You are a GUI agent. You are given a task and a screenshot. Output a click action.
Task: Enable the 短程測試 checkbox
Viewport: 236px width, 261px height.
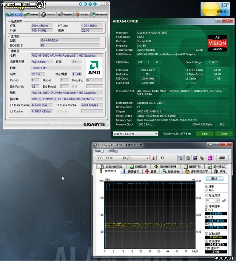[206, 195]
